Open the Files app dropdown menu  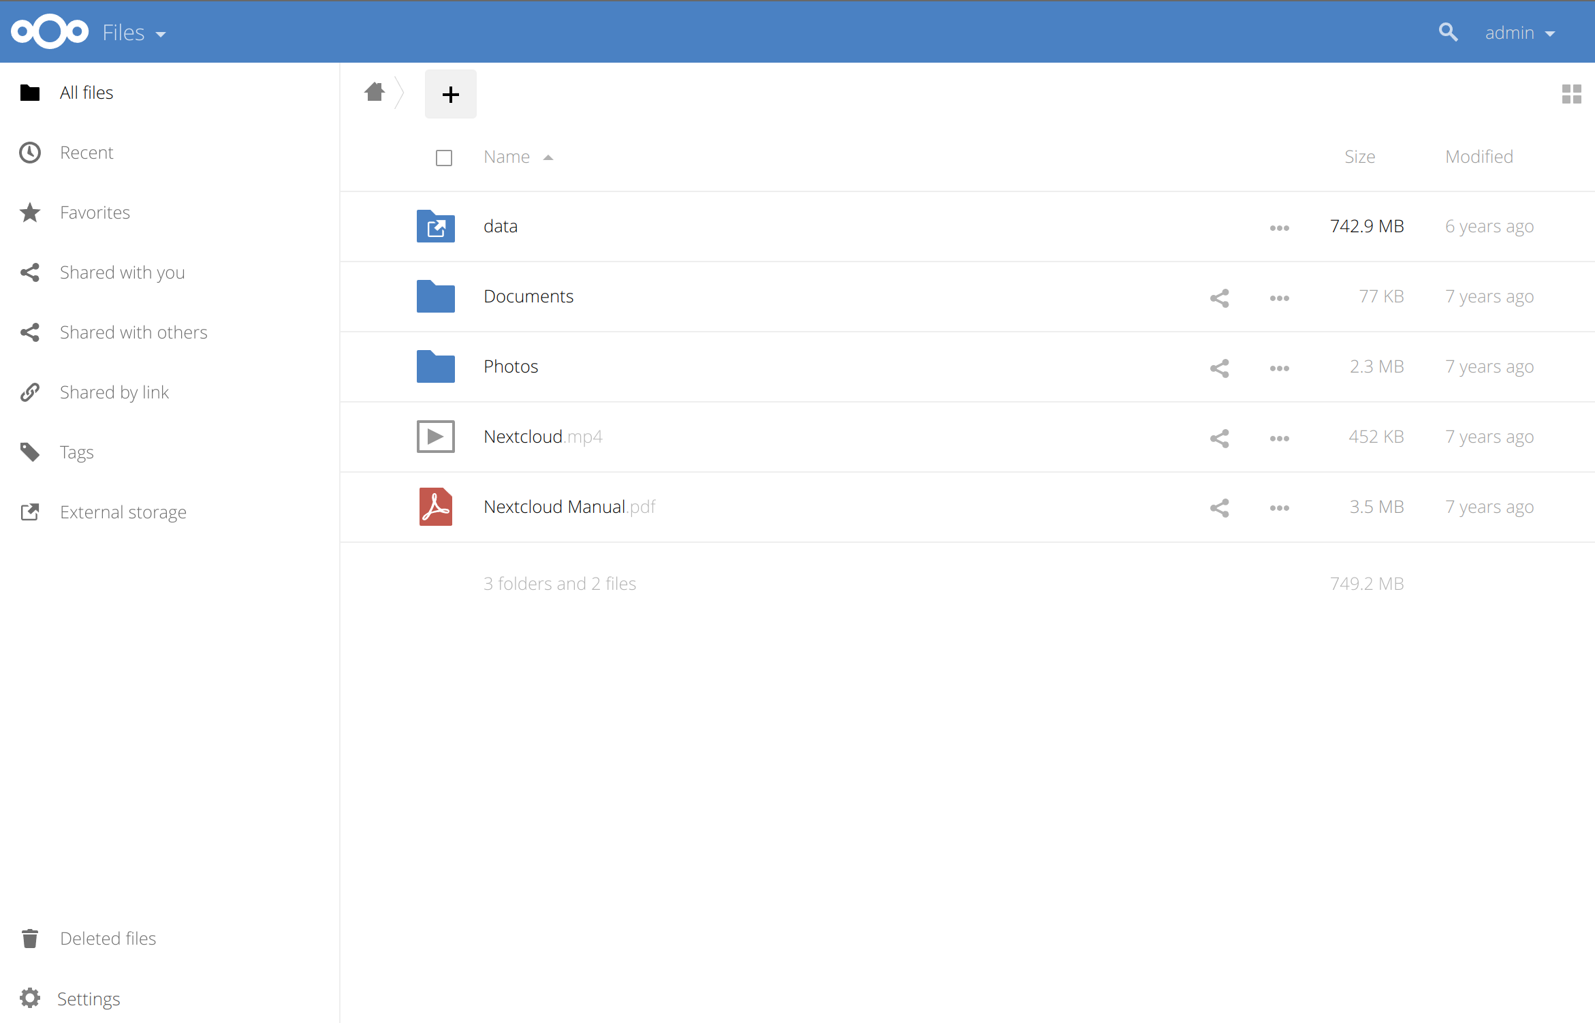pos(134,33)
